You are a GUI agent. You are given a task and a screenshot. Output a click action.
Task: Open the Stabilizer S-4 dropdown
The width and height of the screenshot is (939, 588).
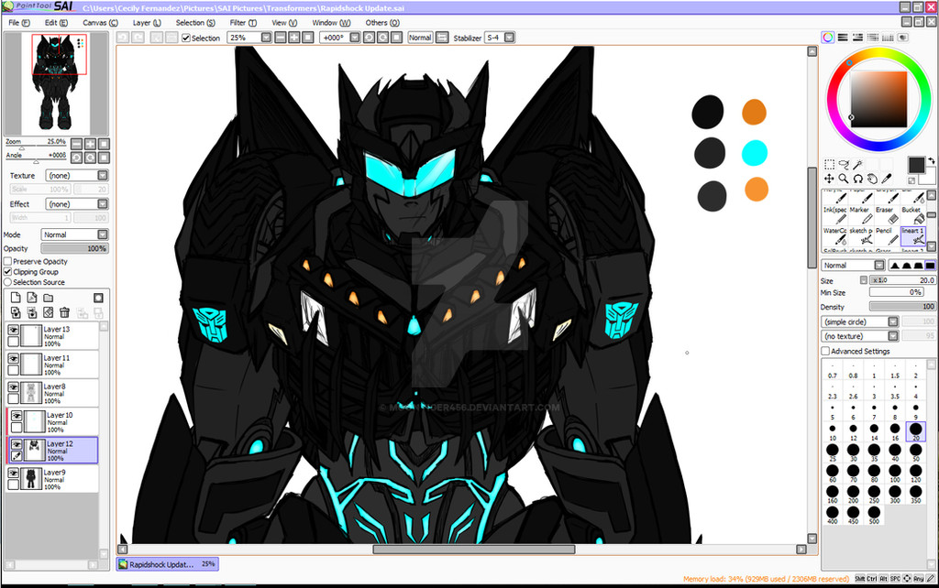pyautogui.click(x=500, y=37)
